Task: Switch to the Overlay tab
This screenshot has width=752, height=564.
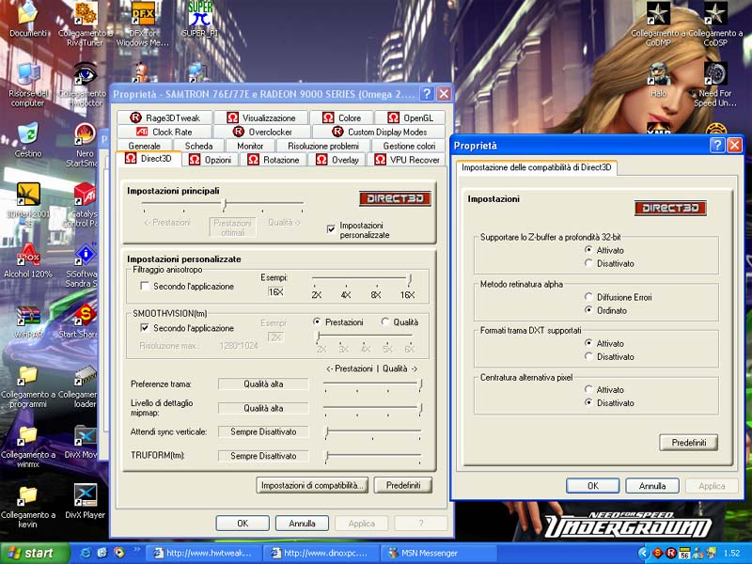Action: coord(337,160)
